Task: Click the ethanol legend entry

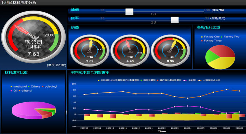Action: [25, 91]
